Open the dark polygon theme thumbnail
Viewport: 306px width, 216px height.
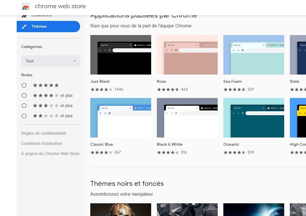pyautogui.click(x=187, y=210)
